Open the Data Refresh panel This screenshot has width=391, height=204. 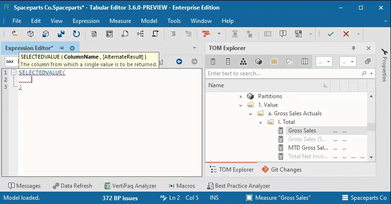(x=72, y=186)
